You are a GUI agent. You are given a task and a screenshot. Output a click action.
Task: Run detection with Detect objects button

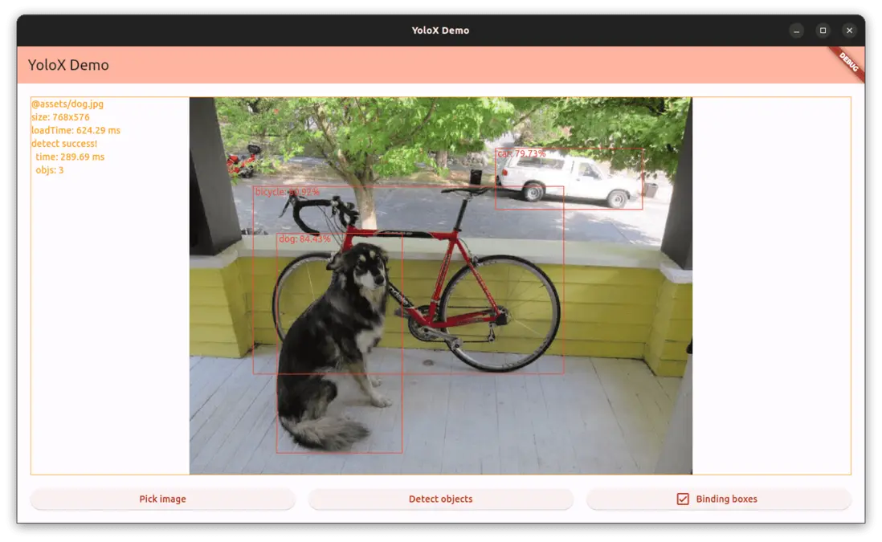coord(440,499)
